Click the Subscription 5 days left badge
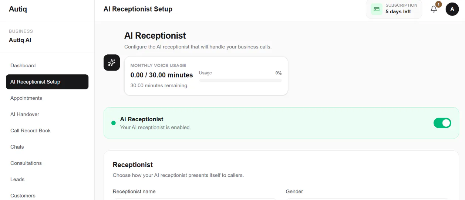465x200 pixels. point(394,9)
